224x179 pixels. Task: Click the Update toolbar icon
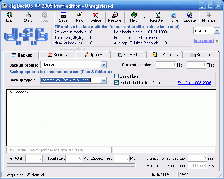190,17
